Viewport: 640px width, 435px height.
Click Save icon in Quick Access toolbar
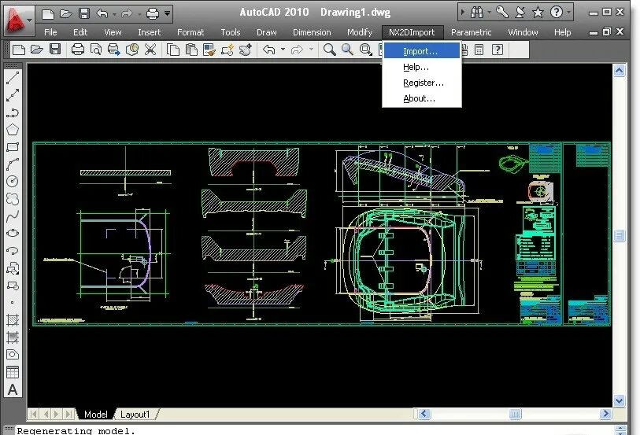[84, 13]
